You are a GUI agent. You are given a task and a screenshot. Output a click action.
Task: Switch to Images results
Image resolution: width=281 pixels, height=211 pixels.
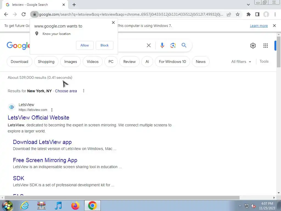(71, 62)
